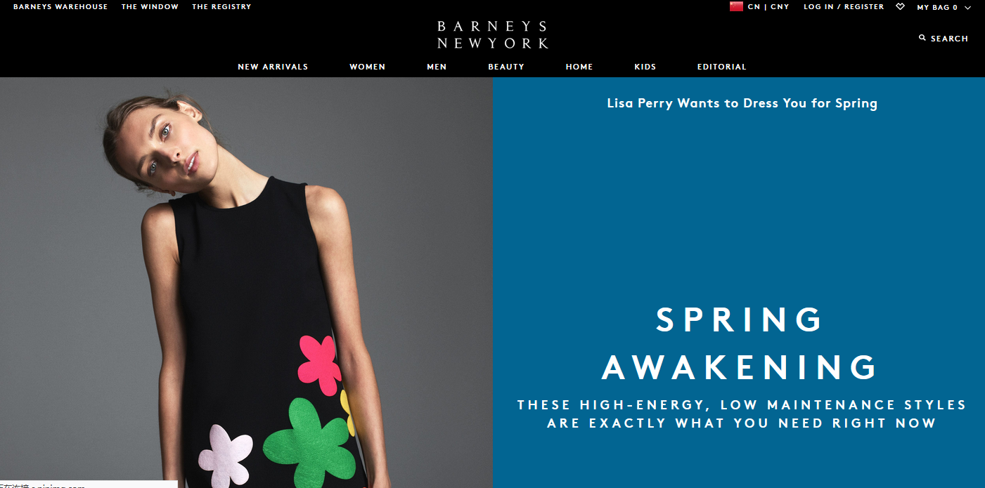Screen dimensions: 985x488
Task: Open the Women menu
Action: coord(368,67)
